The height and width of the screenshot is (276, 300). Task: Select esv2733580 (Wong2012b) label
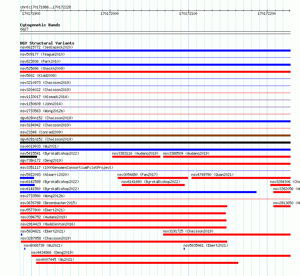(42, 196)
